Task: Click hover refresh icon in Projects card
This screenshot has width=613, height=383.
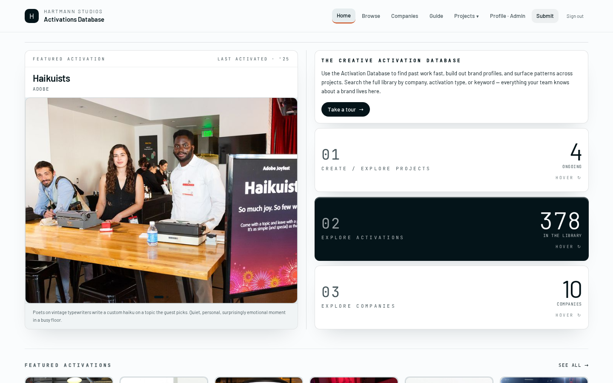Action: (x=579, y=178)
